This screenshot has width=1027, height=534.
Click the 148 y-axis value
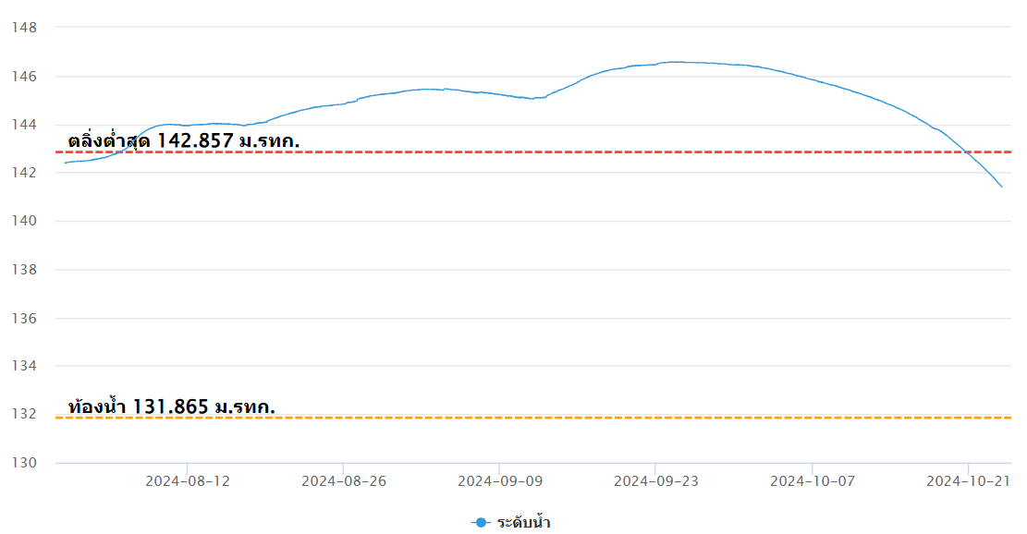(x=24, y=28)
